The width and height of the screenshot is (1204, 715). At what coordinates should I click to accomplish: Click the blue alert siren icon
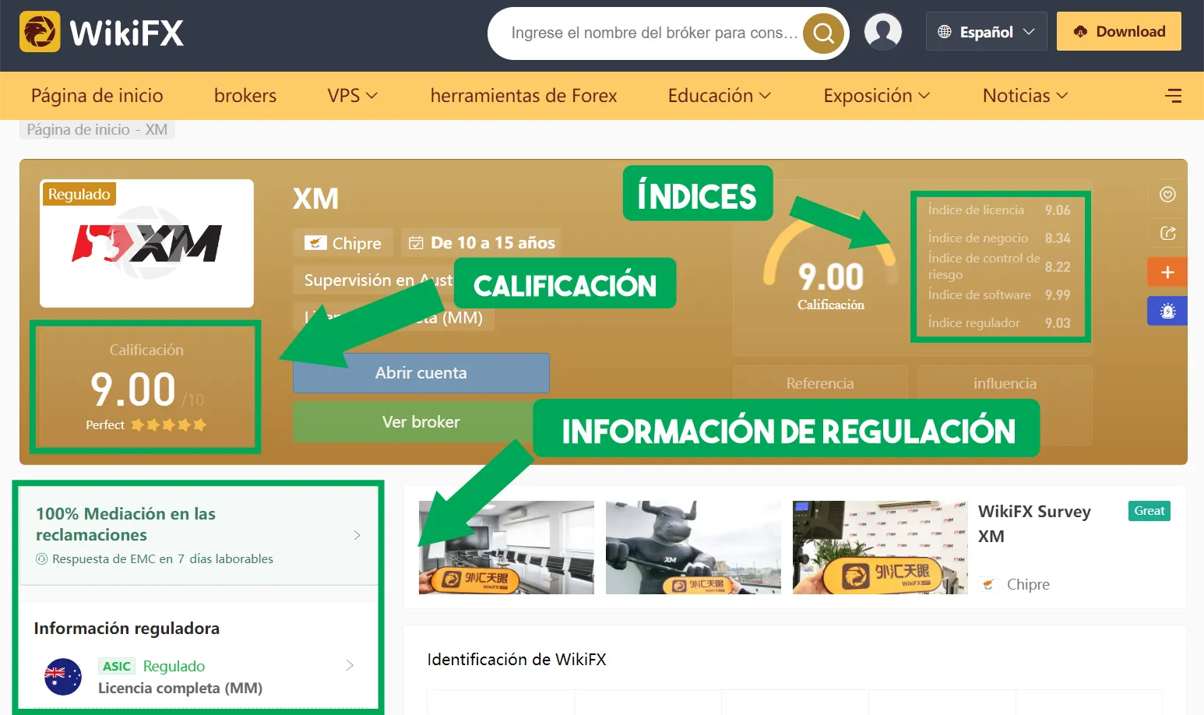(1167, 311)
